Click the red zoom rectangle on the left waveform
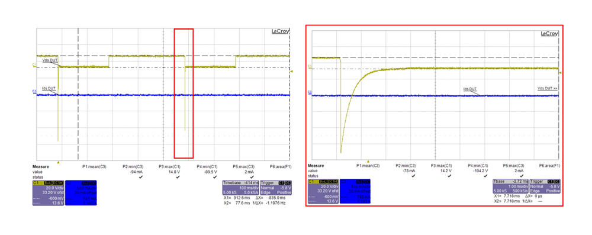 pyautogui.click(x=184, y=94)
